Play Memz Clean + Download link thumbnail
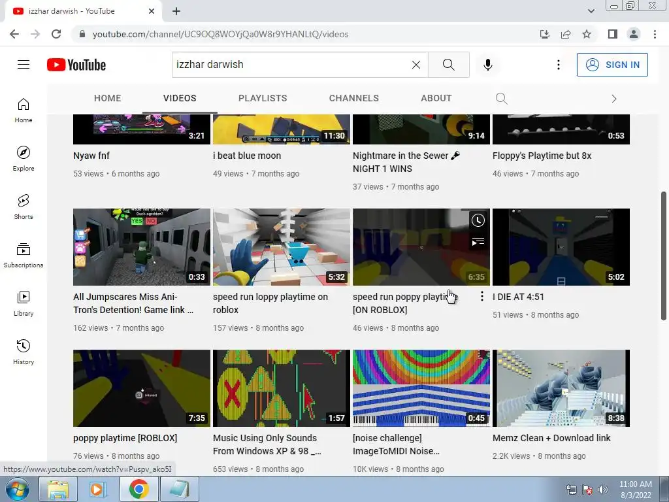669x502 pixels. click(561, 388)
